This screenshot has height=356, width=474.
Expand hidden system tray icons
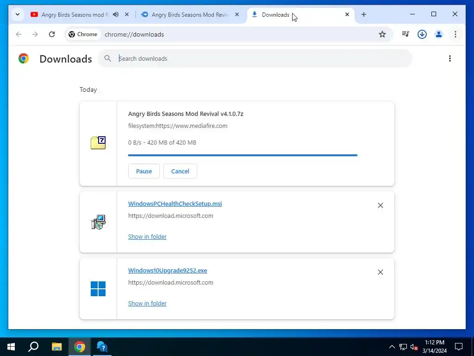click(x=392, y=347)
